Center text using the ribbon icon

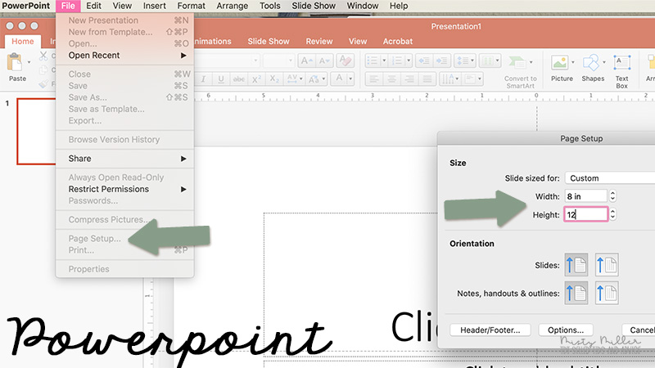point(391,79)
